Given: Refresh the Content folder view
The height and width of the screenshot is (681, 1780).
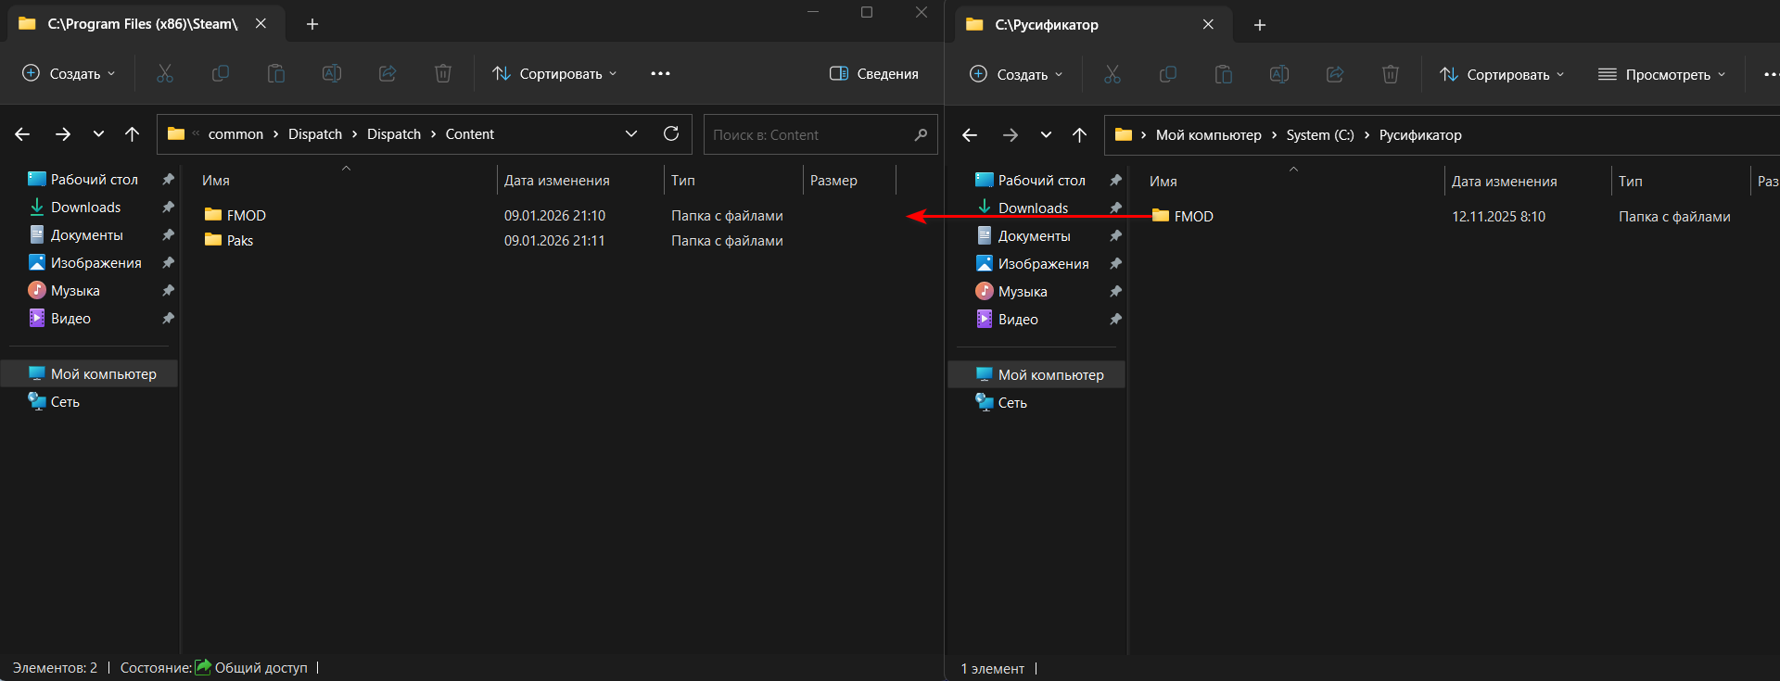Looking at the screenshot, I should point(671,133).
